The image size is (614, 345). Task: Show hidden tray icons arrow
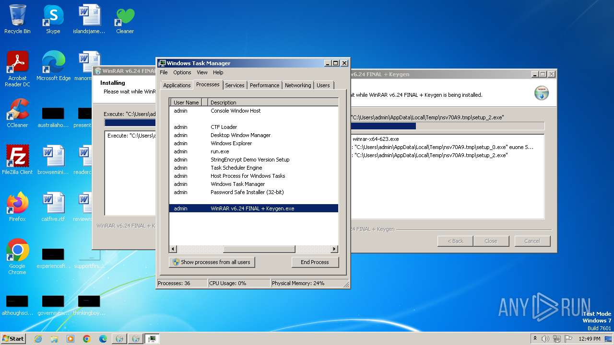point(535,339)
